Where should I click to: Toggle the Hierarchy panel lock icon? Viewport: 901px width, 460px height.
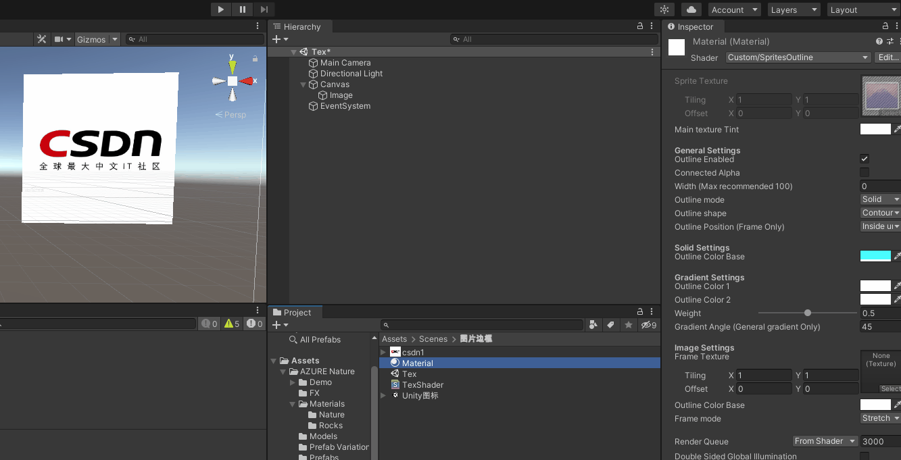(640, 26)
